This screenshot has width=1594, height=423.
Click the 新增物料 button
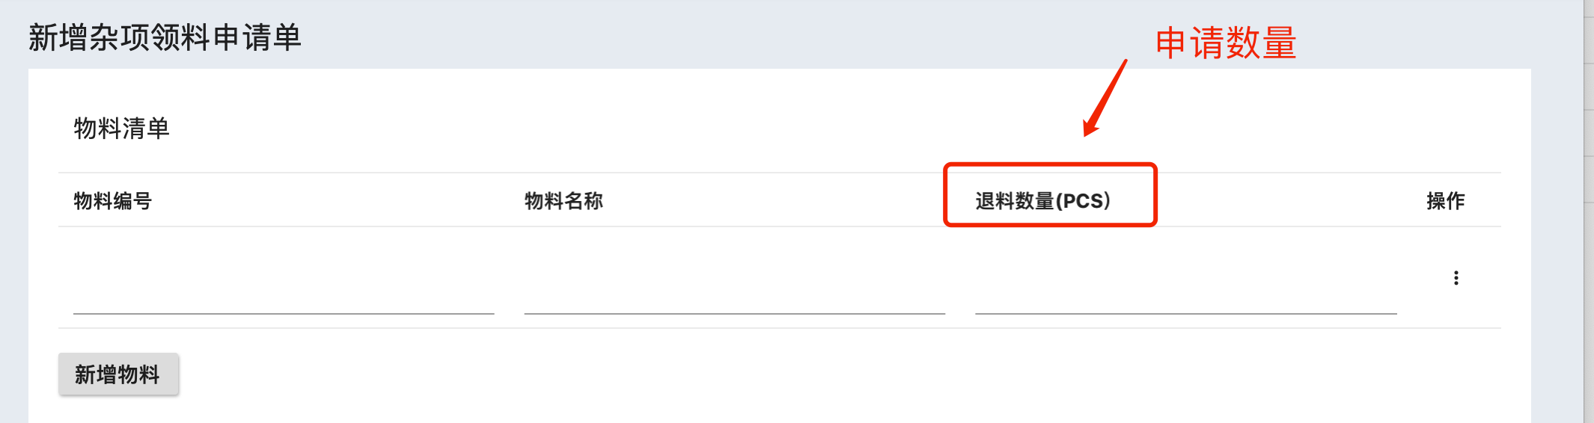point(118,374)
